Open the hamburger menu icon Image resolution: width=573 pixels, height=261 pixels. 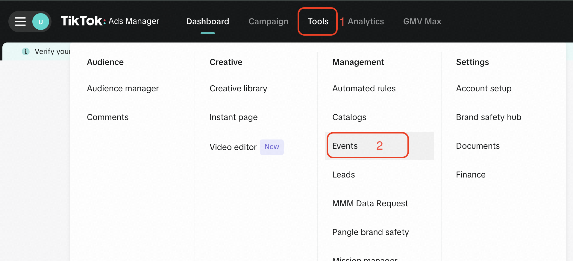click(20, 22)
